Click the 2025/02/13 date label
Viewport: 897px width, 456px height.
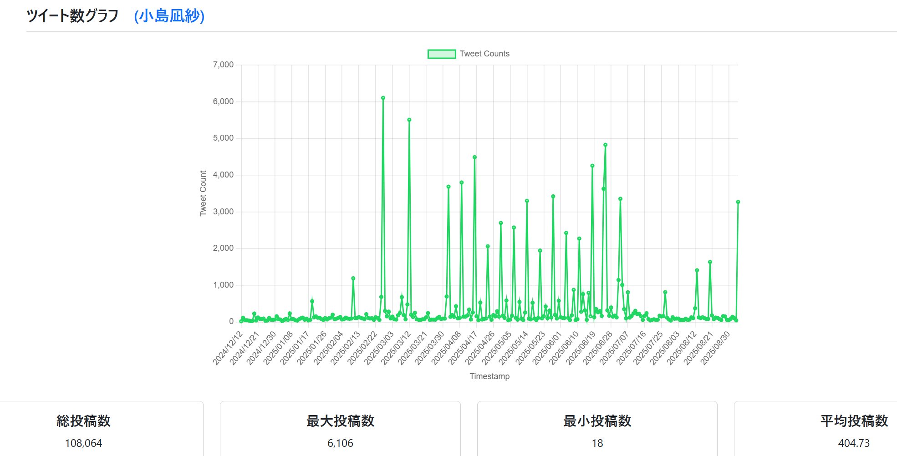[x=346, y=348]
